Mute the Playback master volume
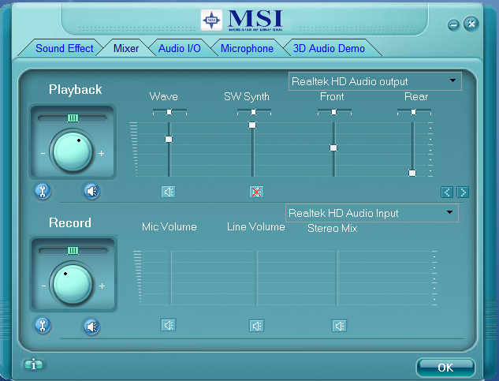 tap(92, 190)
